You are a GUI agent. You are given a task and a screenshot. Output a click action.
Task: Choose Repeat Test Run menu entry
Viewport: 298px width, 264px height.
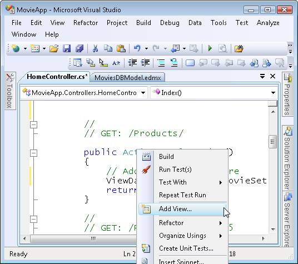tap(183, 195)
